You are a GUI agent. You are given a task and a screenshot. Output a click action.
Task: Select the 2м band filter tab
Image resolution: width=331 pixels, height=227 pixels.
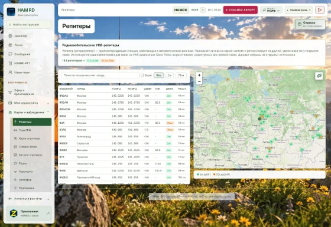click(x=170, y=75)
